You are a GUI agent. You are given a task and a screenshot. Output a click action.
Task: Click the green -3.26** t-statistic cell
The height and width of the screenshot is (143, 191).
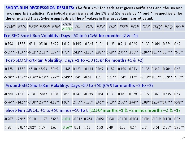click(x=67, y=127)
